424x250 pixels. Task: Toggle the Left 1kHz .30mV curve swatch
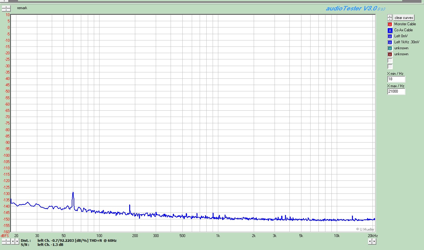pos(390,42)
